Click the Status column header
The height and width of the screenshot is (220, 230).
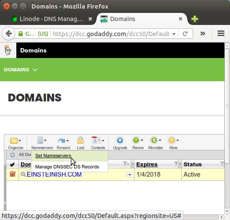[193, 164]
